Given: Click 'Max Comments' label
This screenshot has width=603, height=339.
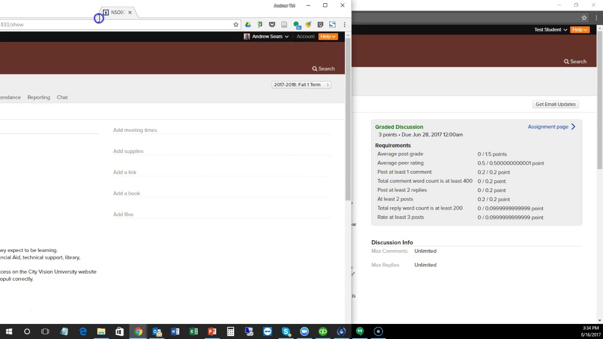Looking at the screenshot, I should (389, 251).
